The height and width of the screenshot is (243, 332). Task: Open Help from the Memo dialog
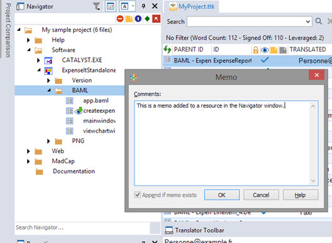(300, 195)
